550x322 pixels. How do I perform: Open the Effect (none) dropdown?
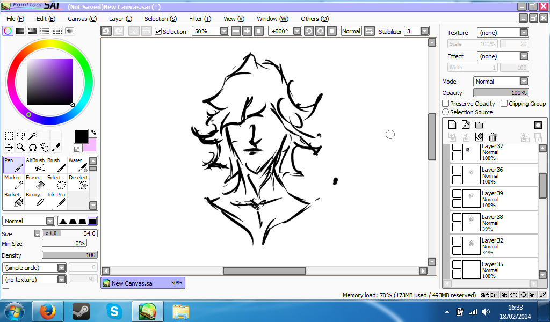[524, 56]
